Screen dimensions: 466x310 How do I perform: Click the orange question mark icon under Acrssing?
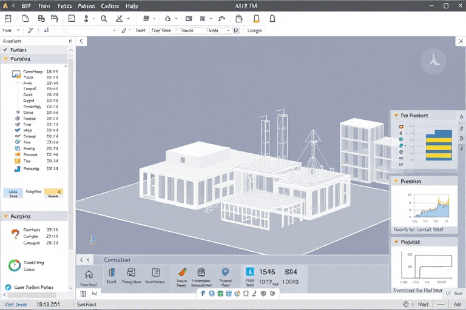point(15,234)
